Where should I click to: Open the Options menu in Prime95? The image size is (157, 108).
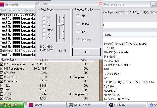[29, 10]
